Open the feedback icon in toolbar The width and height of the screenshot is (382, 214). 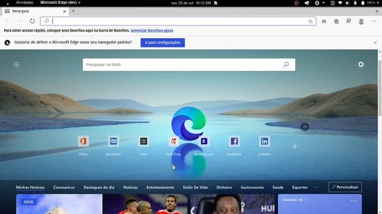click(349, 21)
